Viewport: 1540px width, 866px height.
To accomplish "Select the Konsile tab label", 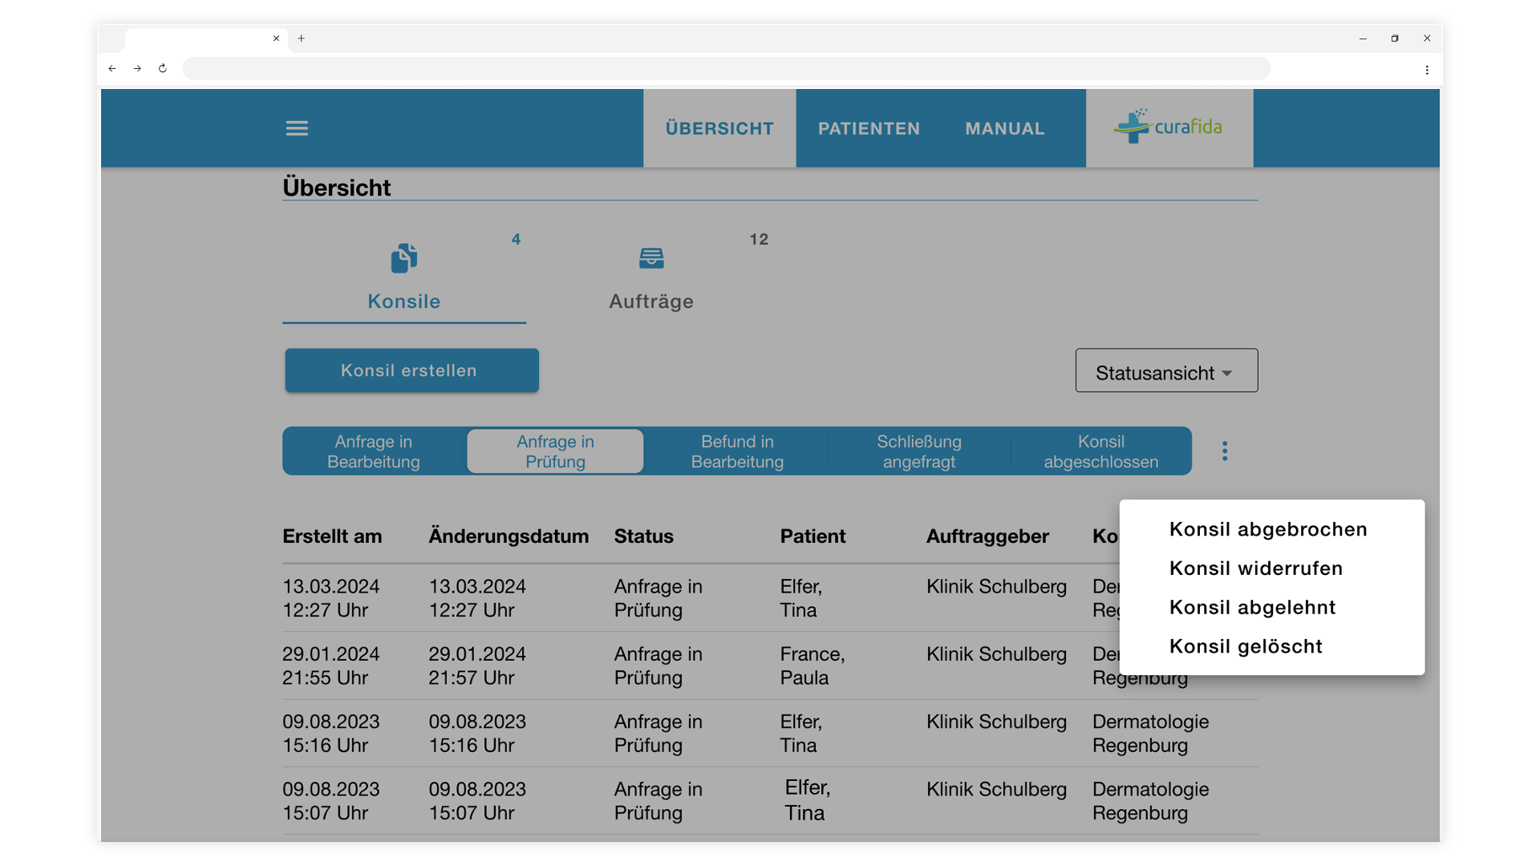I will pyautogui.click(x=404, y=301).
